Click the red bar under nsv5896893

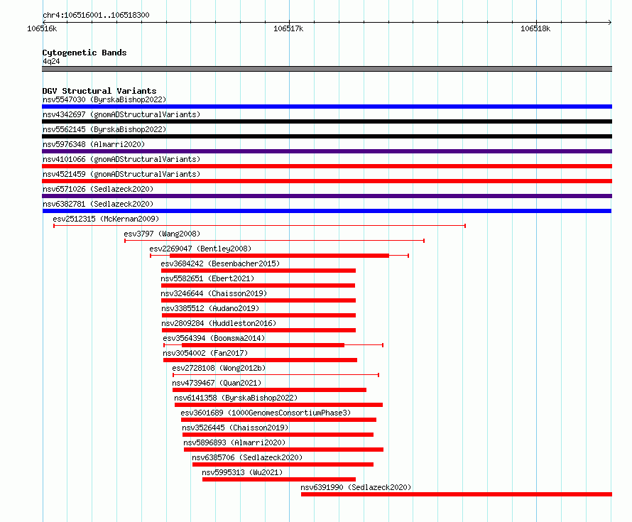point(284,450)
